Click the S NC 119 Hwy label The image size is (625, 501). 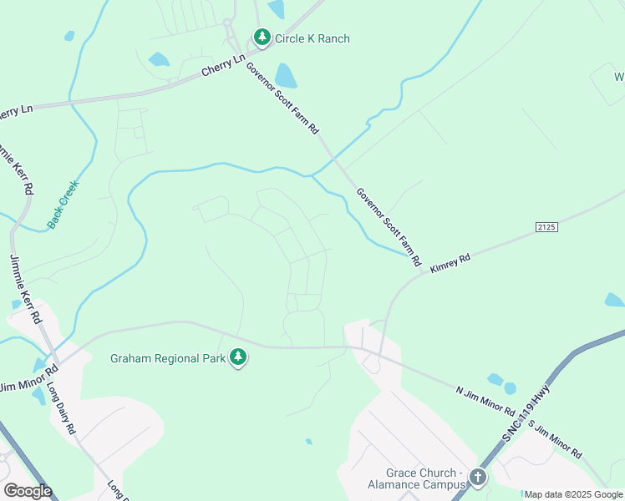(x=526, y=413)
